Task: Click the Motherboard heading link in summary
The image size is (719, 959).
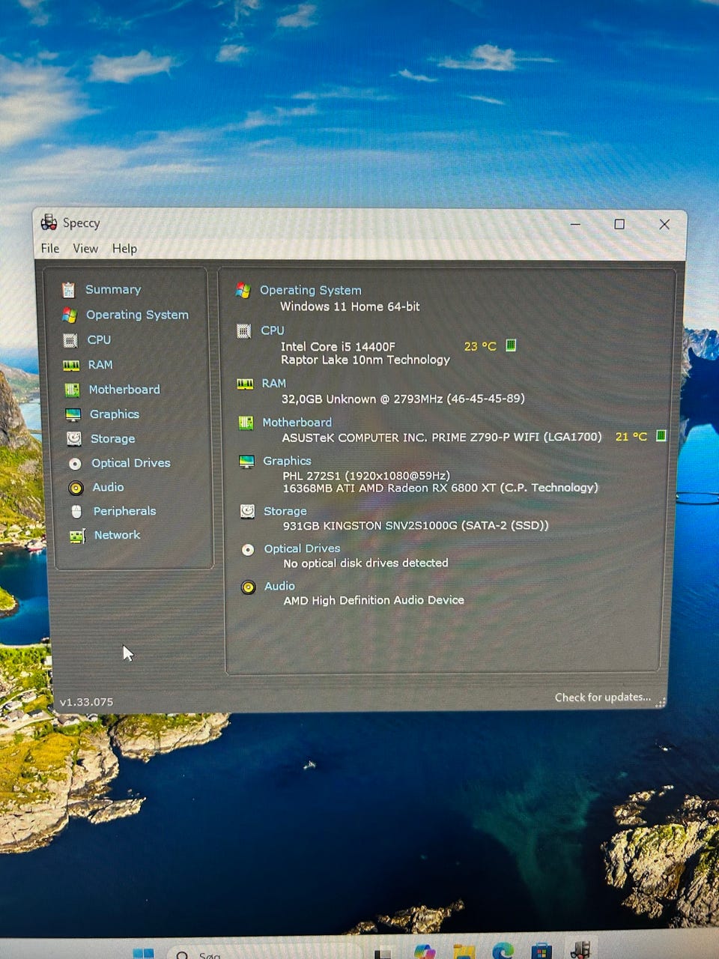Action: click(x=297, y=423)
